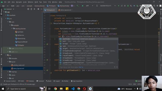Viewport: 162px width, 91px height.
Task: Open ApiClient file in project tree
Action: coord(19,32)
